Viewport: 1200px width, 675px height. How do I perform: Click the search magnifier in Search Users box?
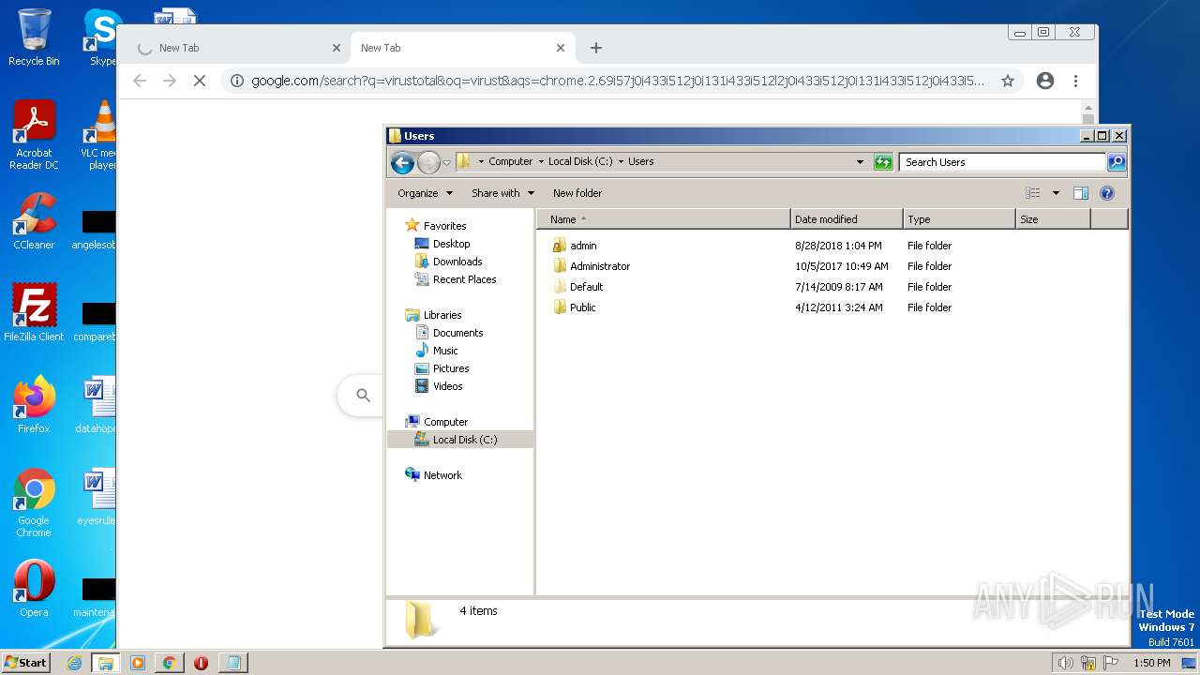[x=1117, y=162]
